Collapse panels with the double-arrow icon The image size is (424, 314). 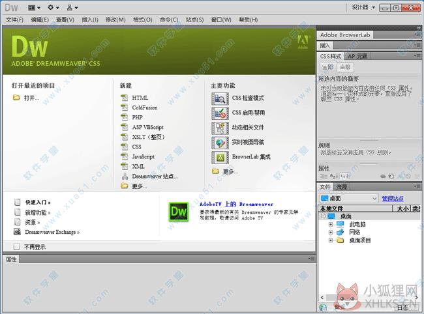419,27
